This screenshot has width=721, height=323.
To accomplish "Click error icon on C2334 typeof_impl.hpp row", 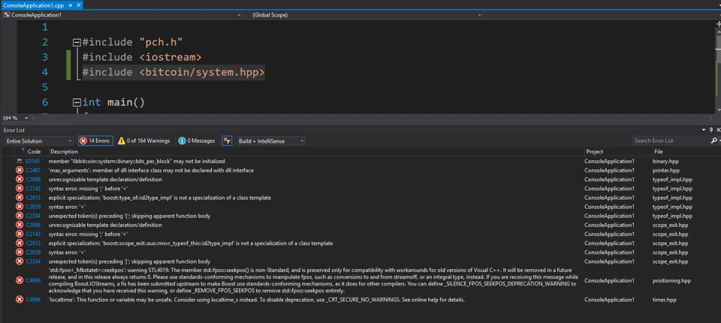I will coord(20,216).
